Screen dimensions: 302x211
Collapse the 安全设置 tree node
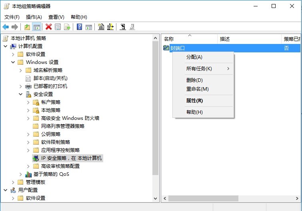tap(21, 94)
